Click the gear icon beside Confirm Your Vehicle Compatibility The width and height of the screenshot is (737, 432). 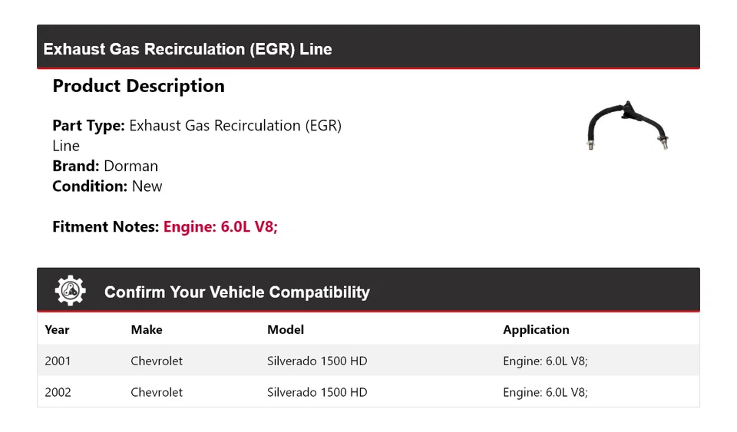[x=70, y=291]
